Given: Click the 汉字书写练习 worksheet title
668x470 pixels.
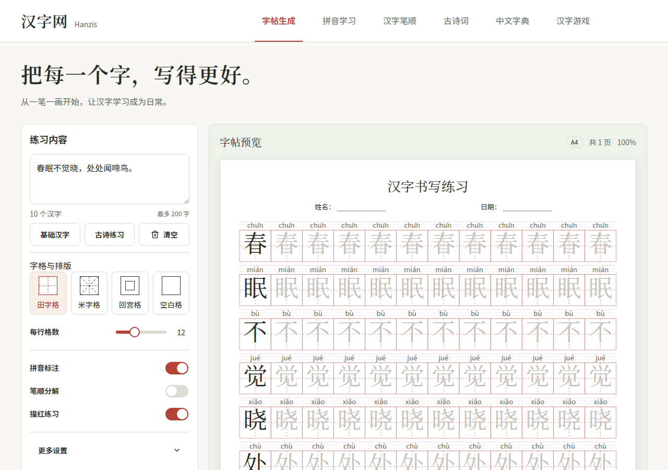Looking at the screenshot, I should 428,186.
